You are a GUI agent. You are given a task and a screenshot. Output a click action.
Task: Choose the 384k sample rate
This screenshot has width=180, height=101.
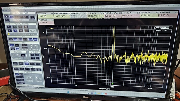point(26,17)
